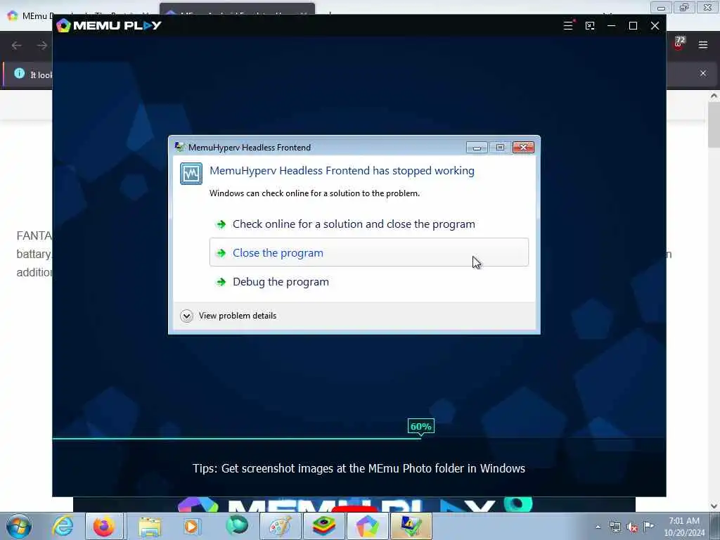720x540 pixels.
Task: Open the MEmu Play hamburger menu
Action: coord(568,26)
